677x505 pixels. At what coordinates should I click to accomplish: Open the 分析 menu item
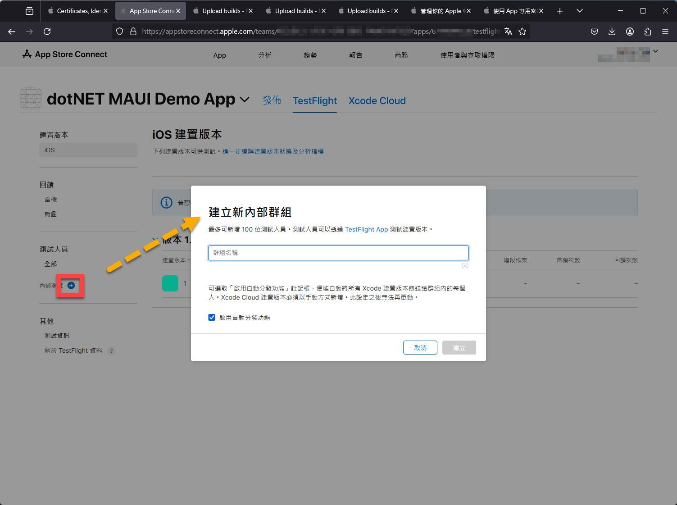click(265, 55)
